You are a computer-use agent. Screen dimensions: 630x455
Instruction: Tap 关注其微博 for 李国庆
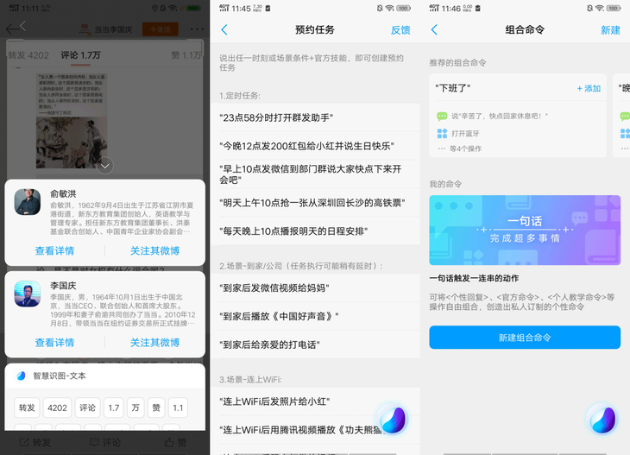pos(154,343)
